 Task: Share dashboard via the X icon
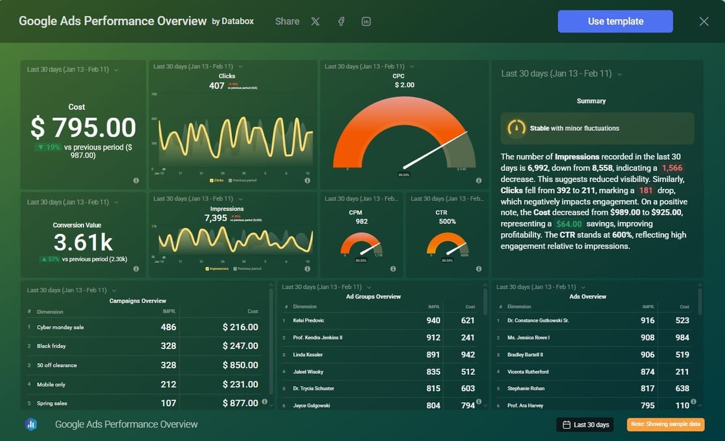pos(315,21)
